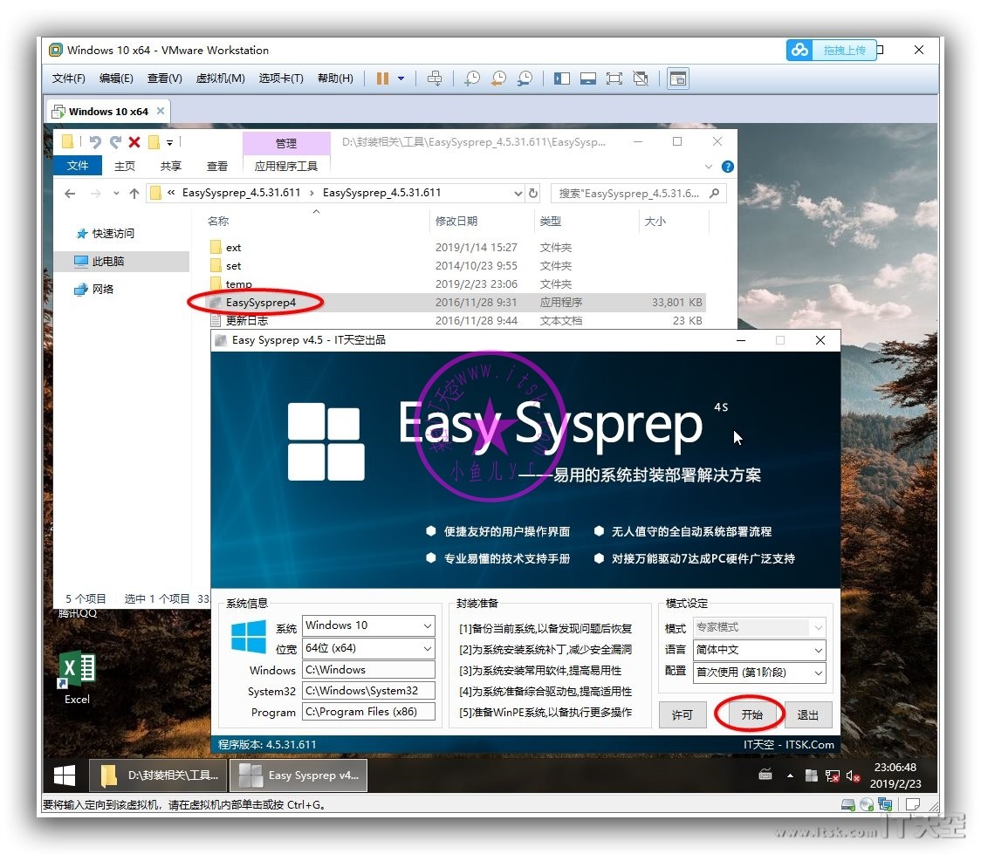Open the 配置 首次使用 dropdown
This screenshot has height=854, width=981.
click(759, 673)
